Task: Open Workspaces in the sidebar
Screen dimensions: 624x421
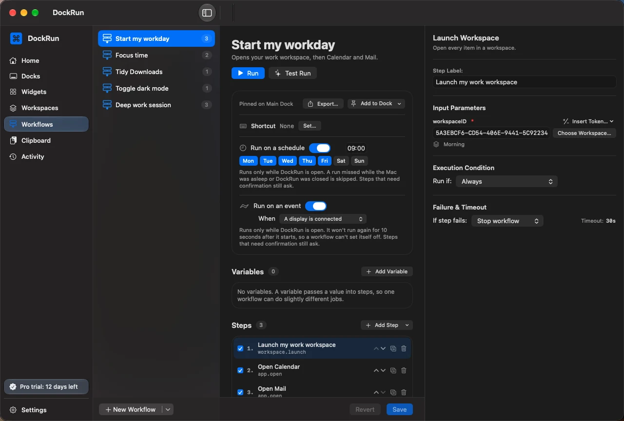Action: [x=46, y=108]
